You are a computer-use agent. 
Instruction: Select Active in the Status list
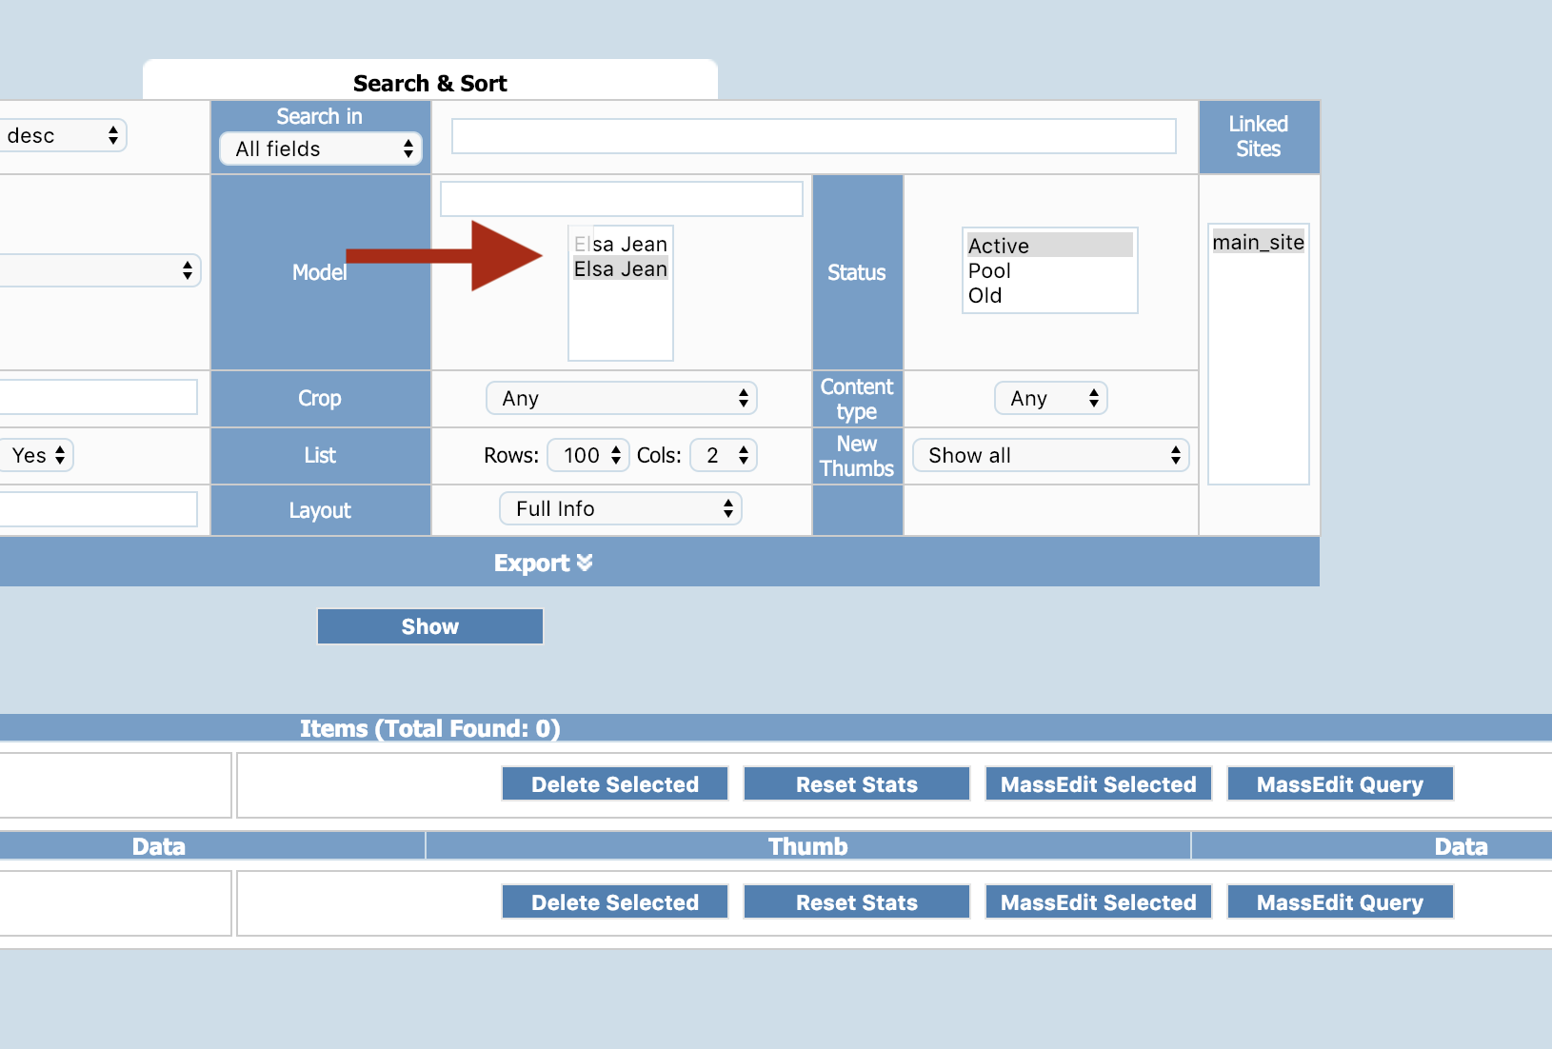[1049, 246]
